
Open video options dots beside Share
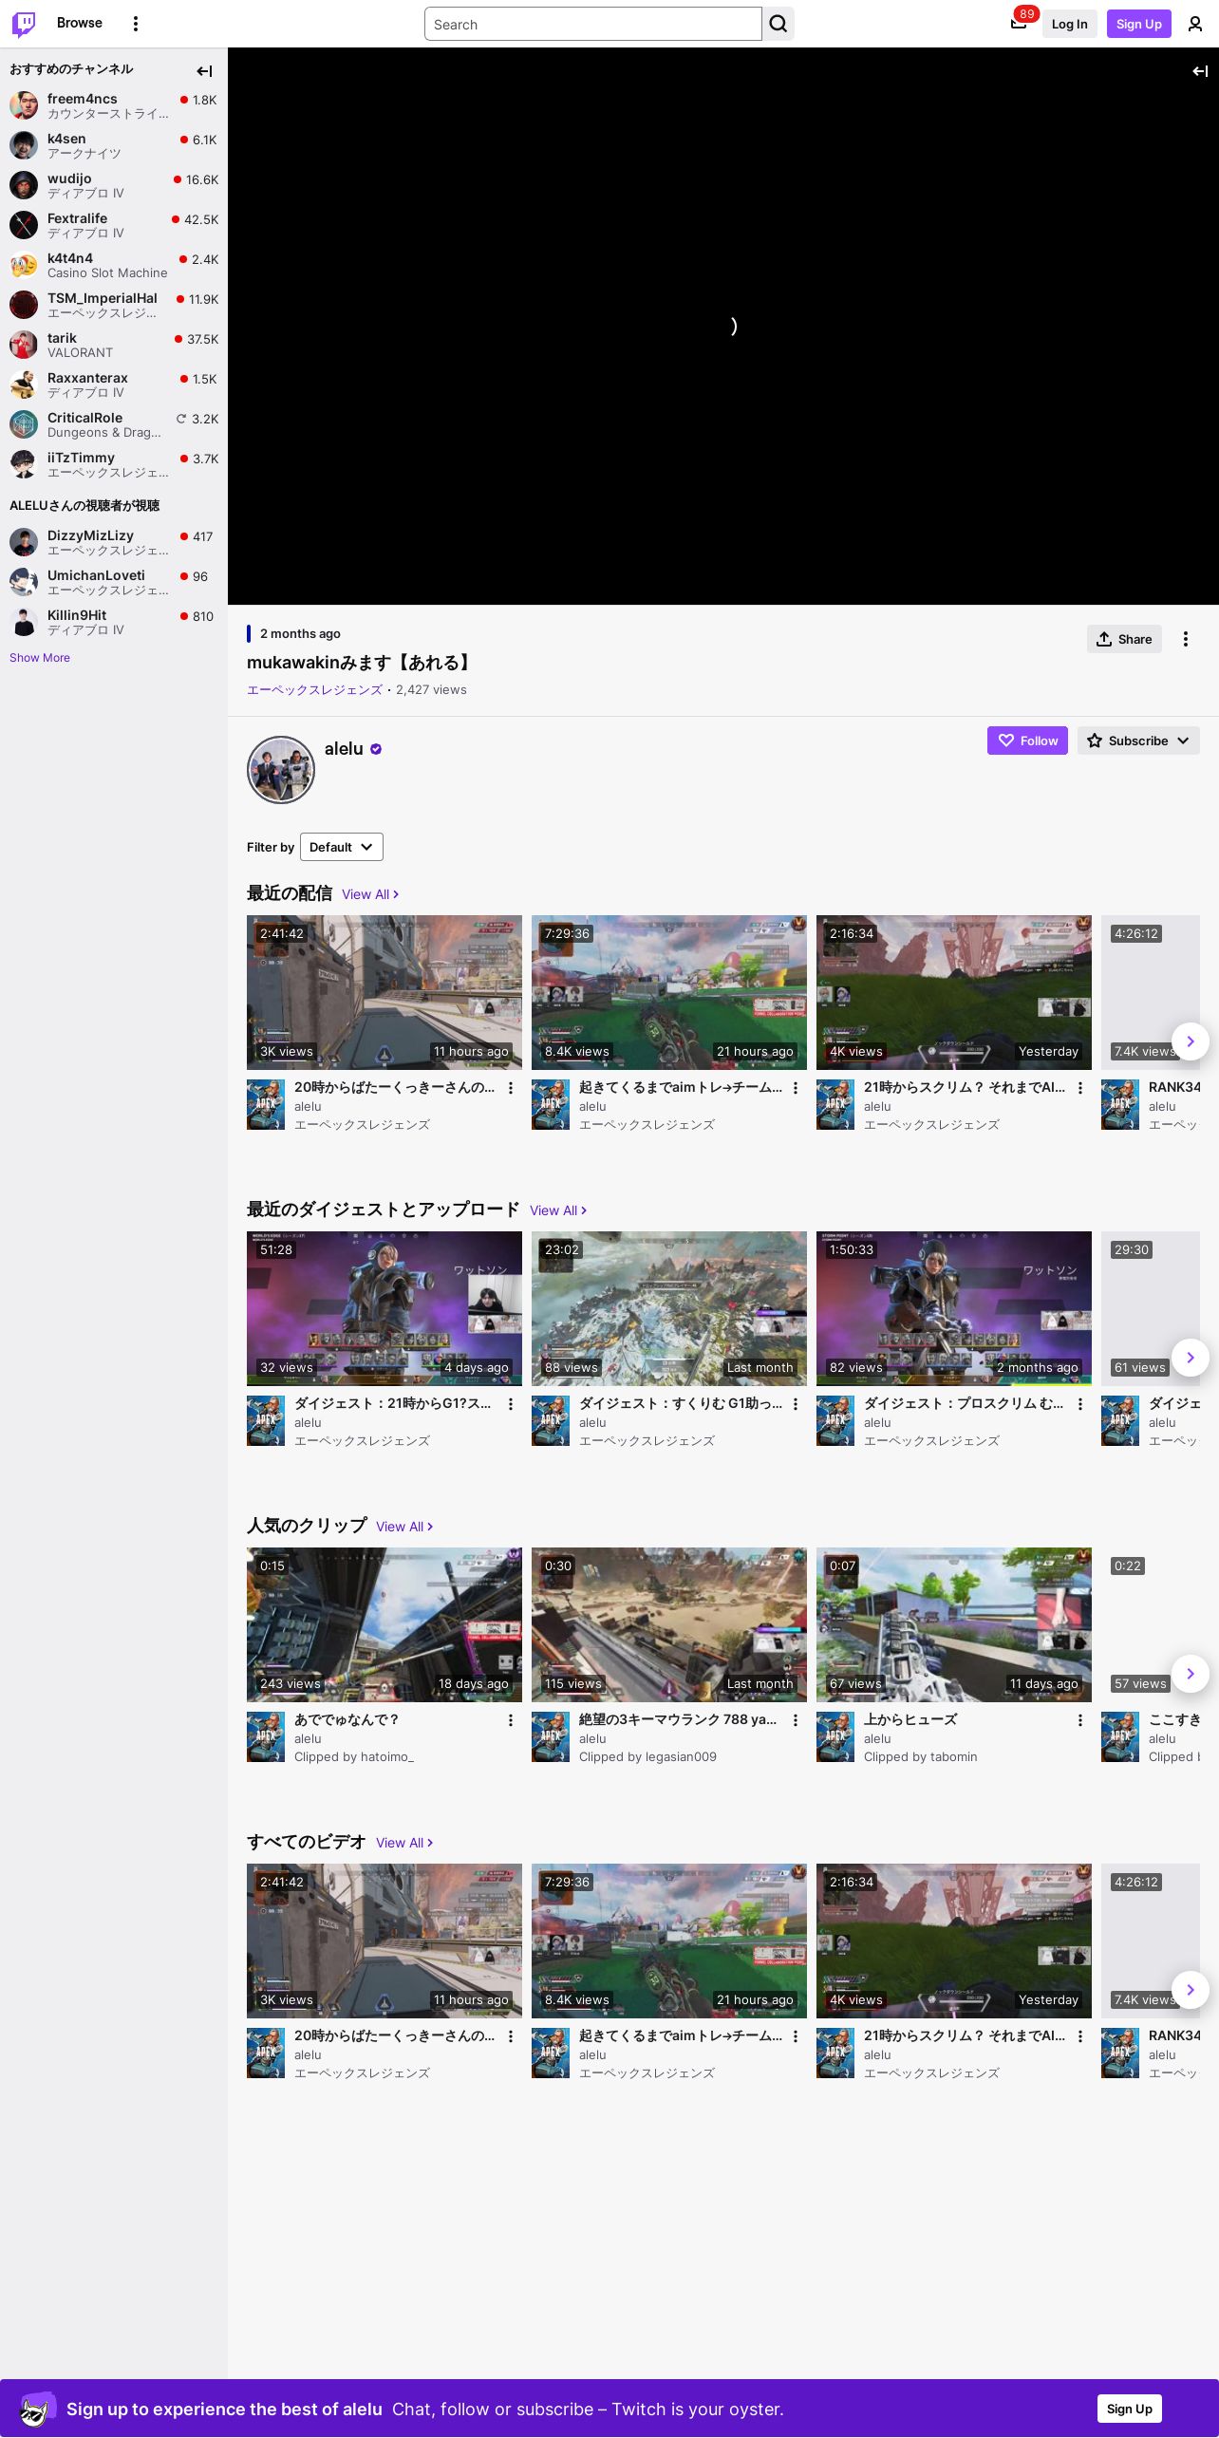(x=1185, y=639)
